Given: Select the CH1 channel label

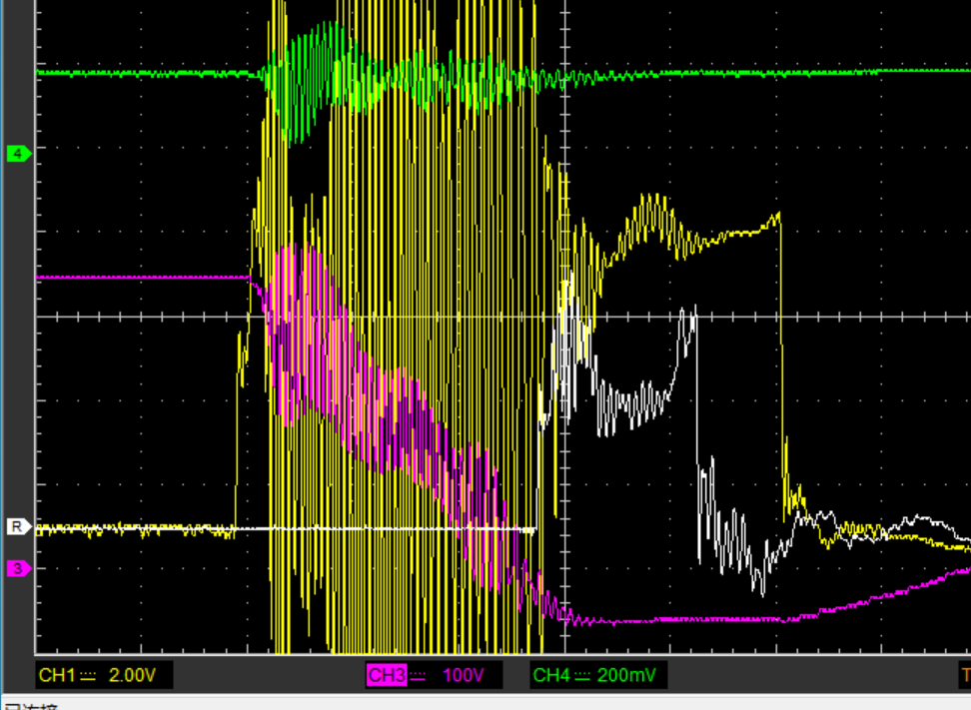Looking at the screenshot, I should (58, 675).
